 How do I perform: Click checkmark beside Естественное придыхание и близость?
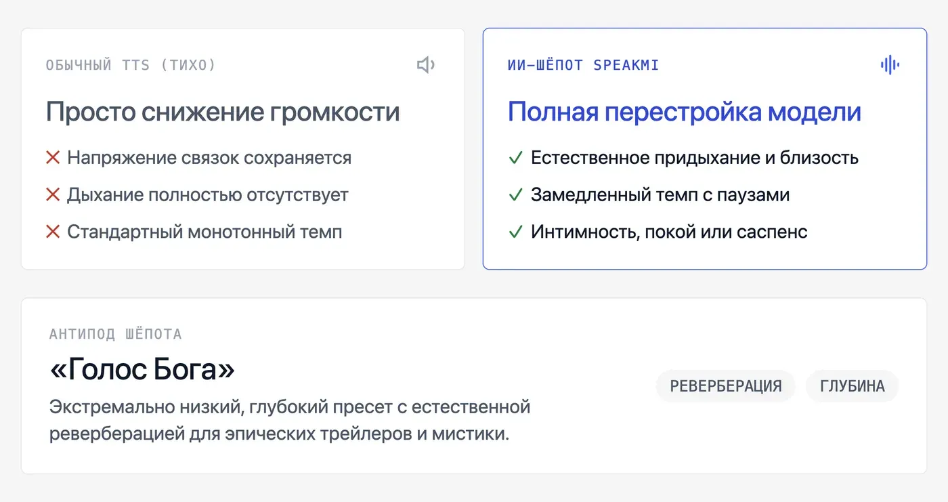click(x=516, y=158)
